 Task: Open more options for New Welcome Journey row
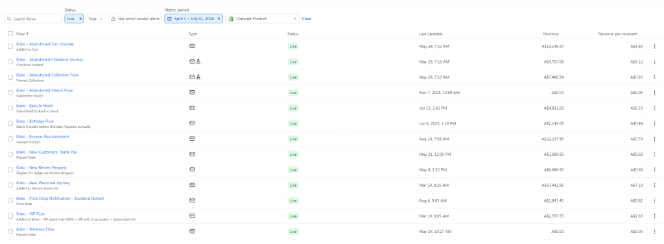pyautogui.click(x=654, y=185)
